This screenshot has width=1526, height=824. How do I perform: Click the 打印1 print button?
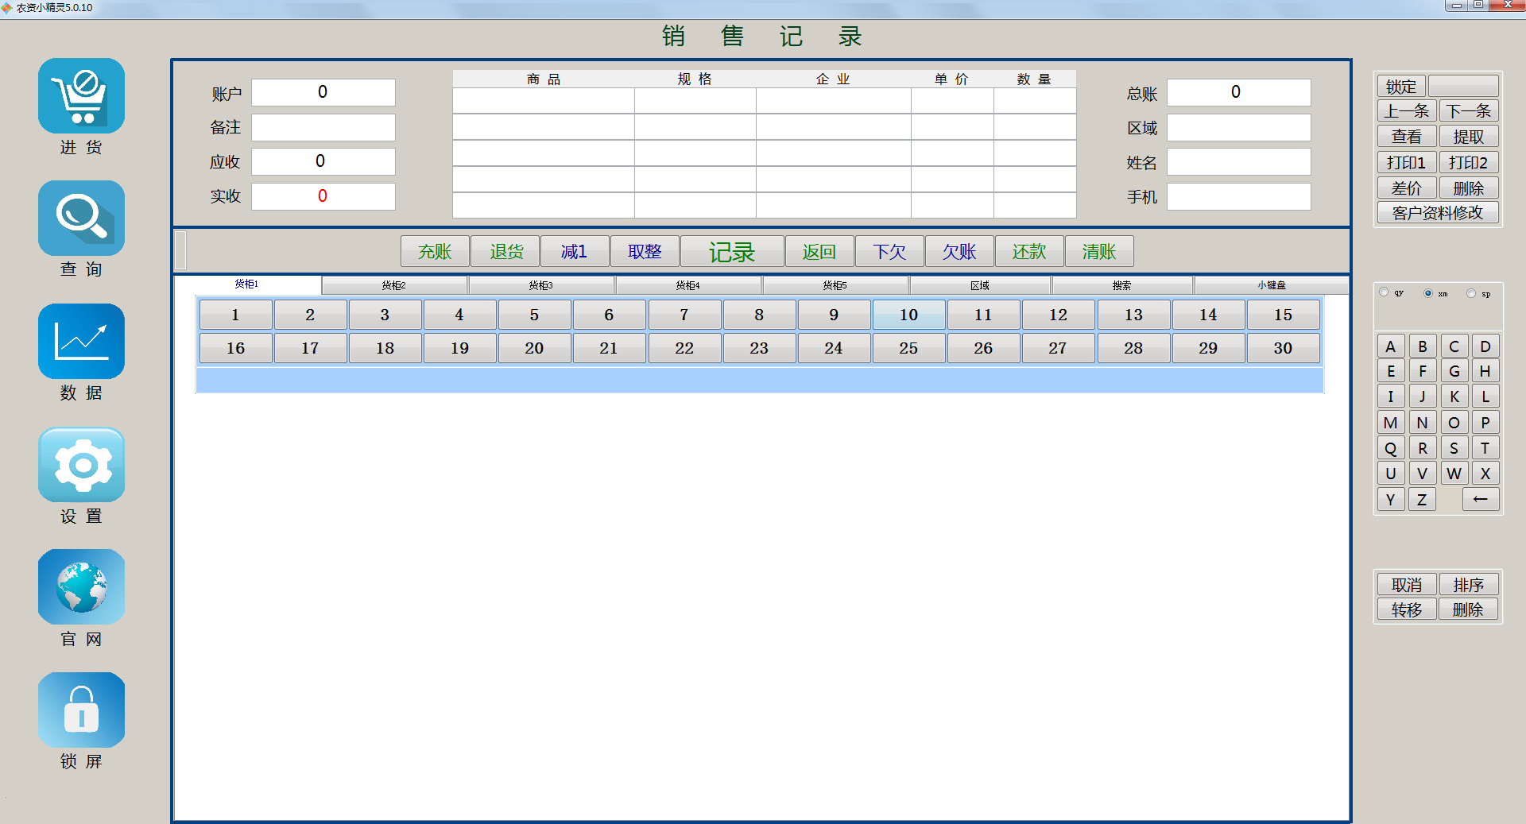click(x=1407, y=162)
